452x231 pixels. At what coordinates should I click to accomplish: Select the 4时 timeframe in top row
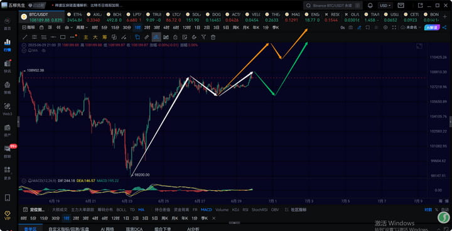coord(166,28)
